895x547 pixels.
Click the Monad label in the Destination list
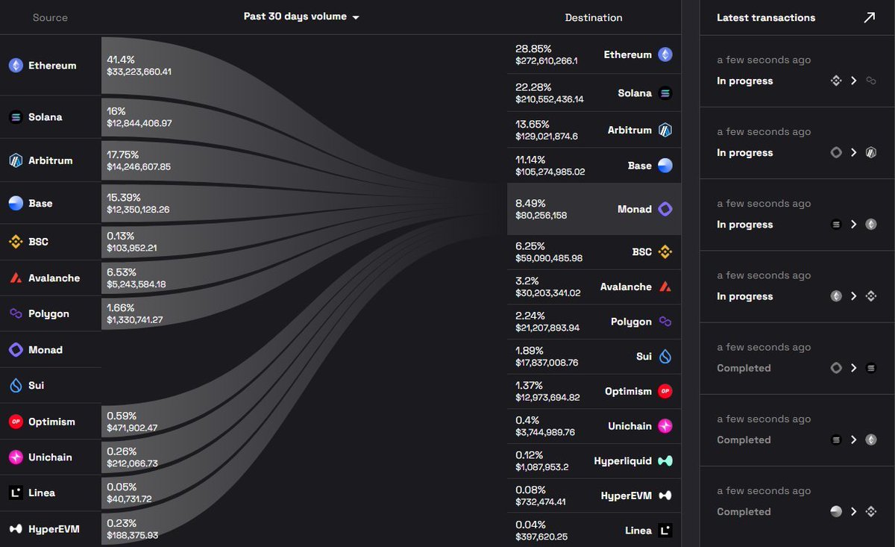click(635, 210)
